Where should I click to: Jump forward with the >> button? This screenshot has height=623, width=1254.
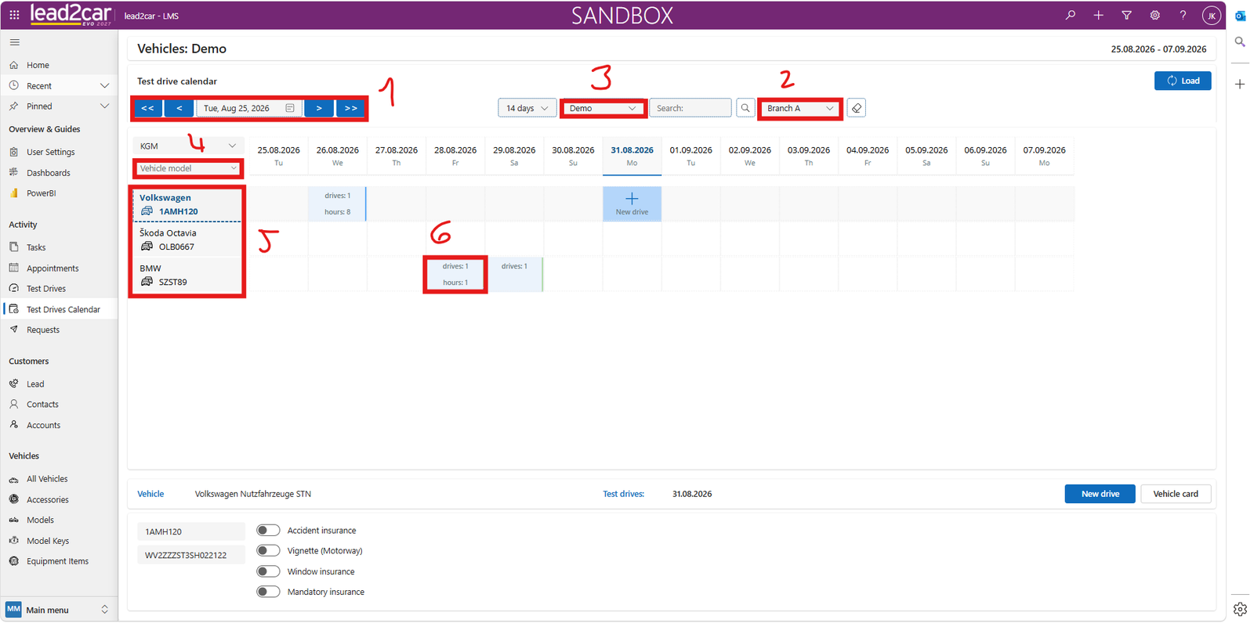[x=350, y=108]
